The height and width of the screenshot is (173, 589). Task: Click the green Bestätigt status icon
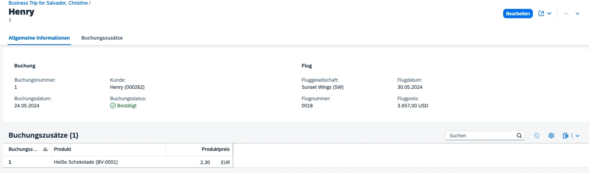[x=113, y=106]
